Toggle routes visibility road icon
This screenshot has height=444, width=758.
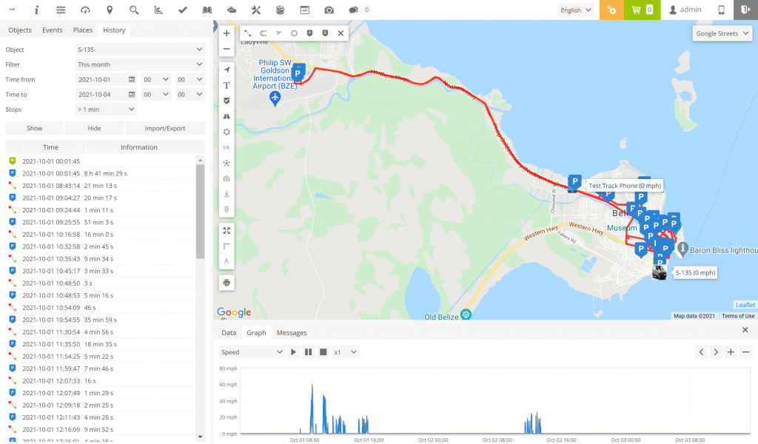(x=227, y=116)
